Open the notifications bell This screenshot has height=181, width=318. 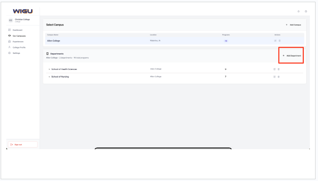coord(298,11)
